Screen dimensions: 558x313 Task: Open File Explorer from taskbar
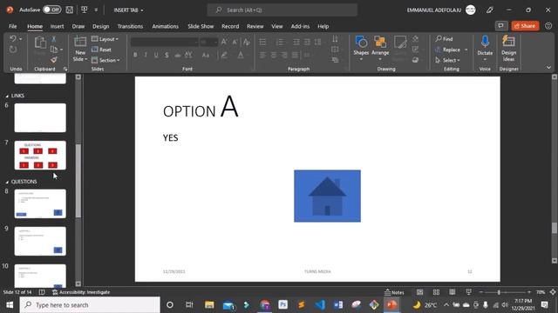[209, 305]
